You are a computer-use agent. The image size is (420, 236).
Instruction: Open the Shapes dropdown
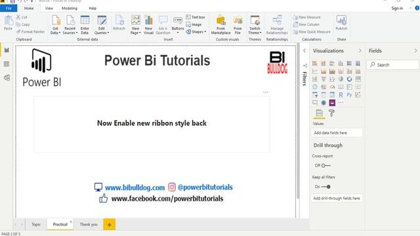point(196,32)
